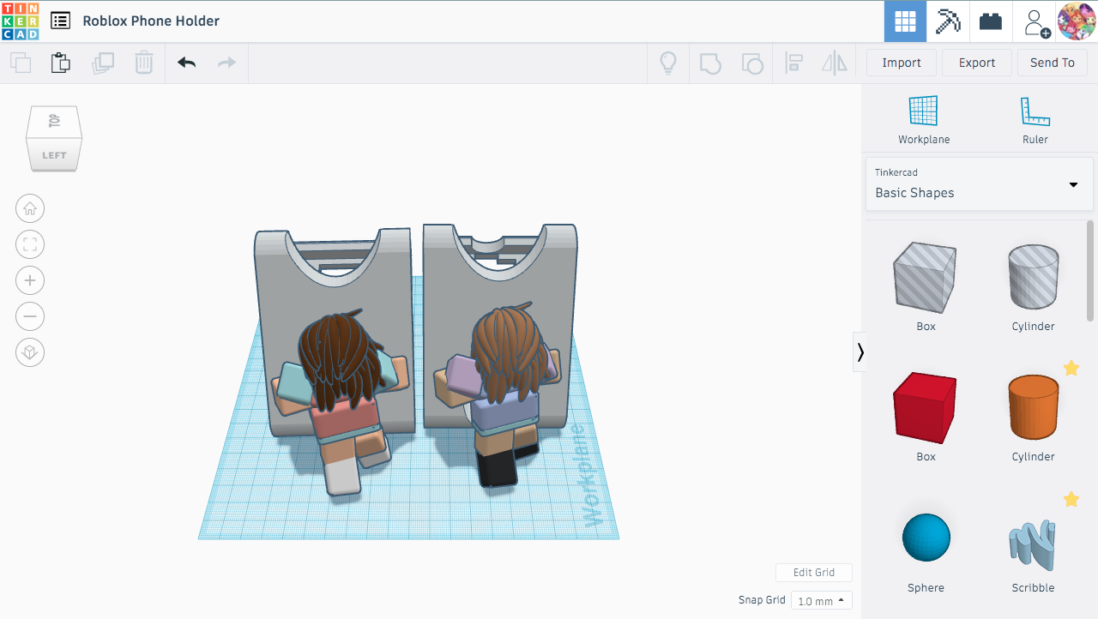Screen dimensions: 1098x619
Task: Click the Zoom in plus button
Action: [30, 280]
